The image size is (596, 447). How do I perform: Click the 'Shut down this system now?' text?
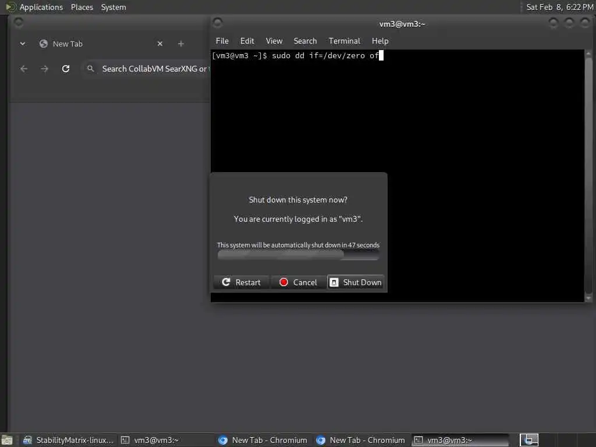pyautogui.click(x=298, y=200)
